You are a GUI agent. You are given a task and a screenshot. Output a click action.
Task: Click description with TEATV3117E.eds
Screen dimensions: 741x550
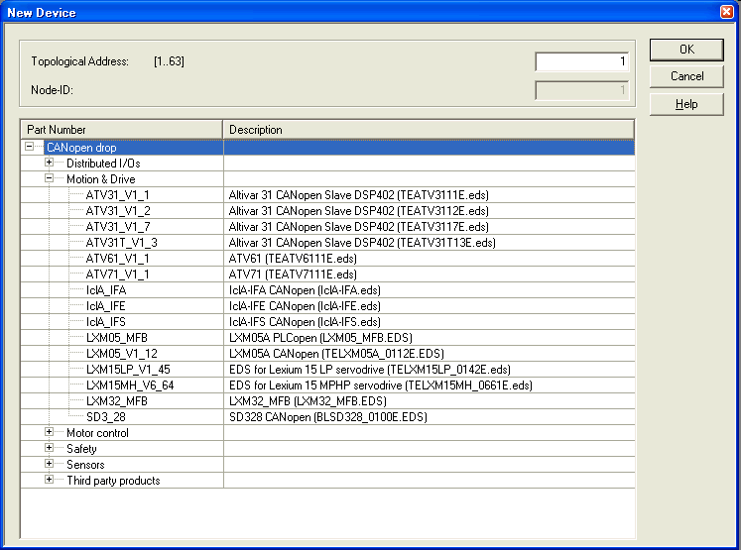tap(359, 227)
